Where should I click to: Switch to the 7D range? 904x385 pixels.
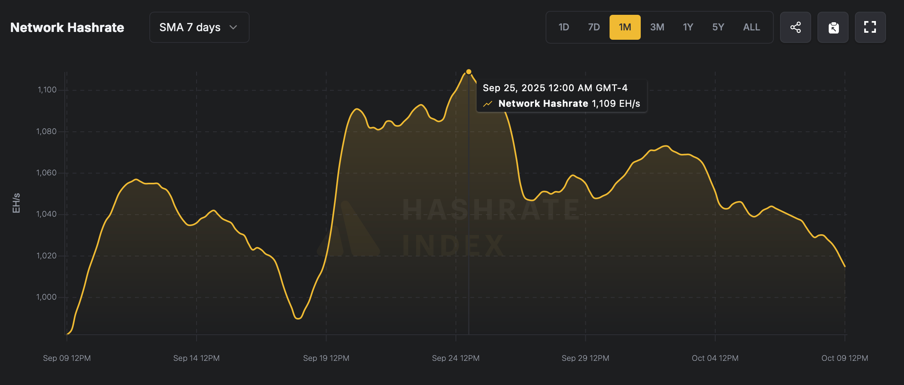(594, 27)
